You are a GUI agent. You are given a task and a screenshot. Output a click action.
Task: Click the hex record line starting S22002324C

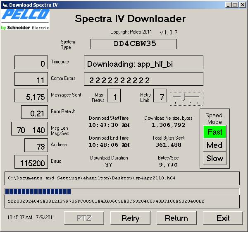click(x=122, y=201)
